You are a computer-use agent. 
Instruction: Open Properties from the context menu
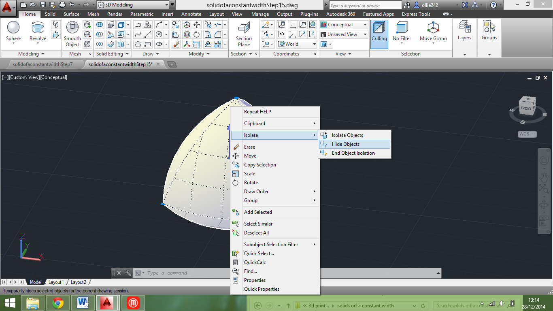pos(275,280)
